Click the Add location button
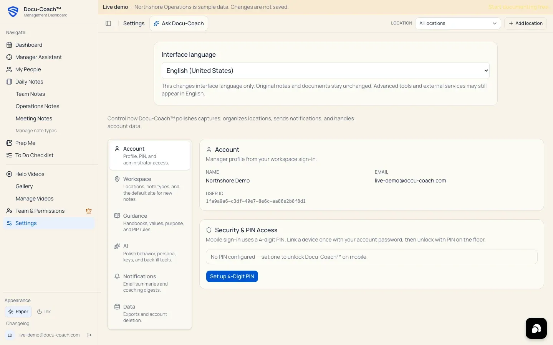This screenshot has height=345, width=553. click(525, 23)
